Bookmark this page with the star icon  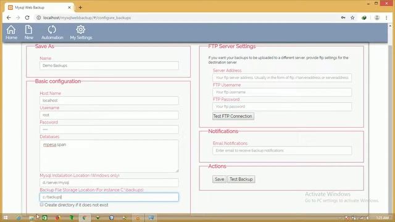point(352,18)
